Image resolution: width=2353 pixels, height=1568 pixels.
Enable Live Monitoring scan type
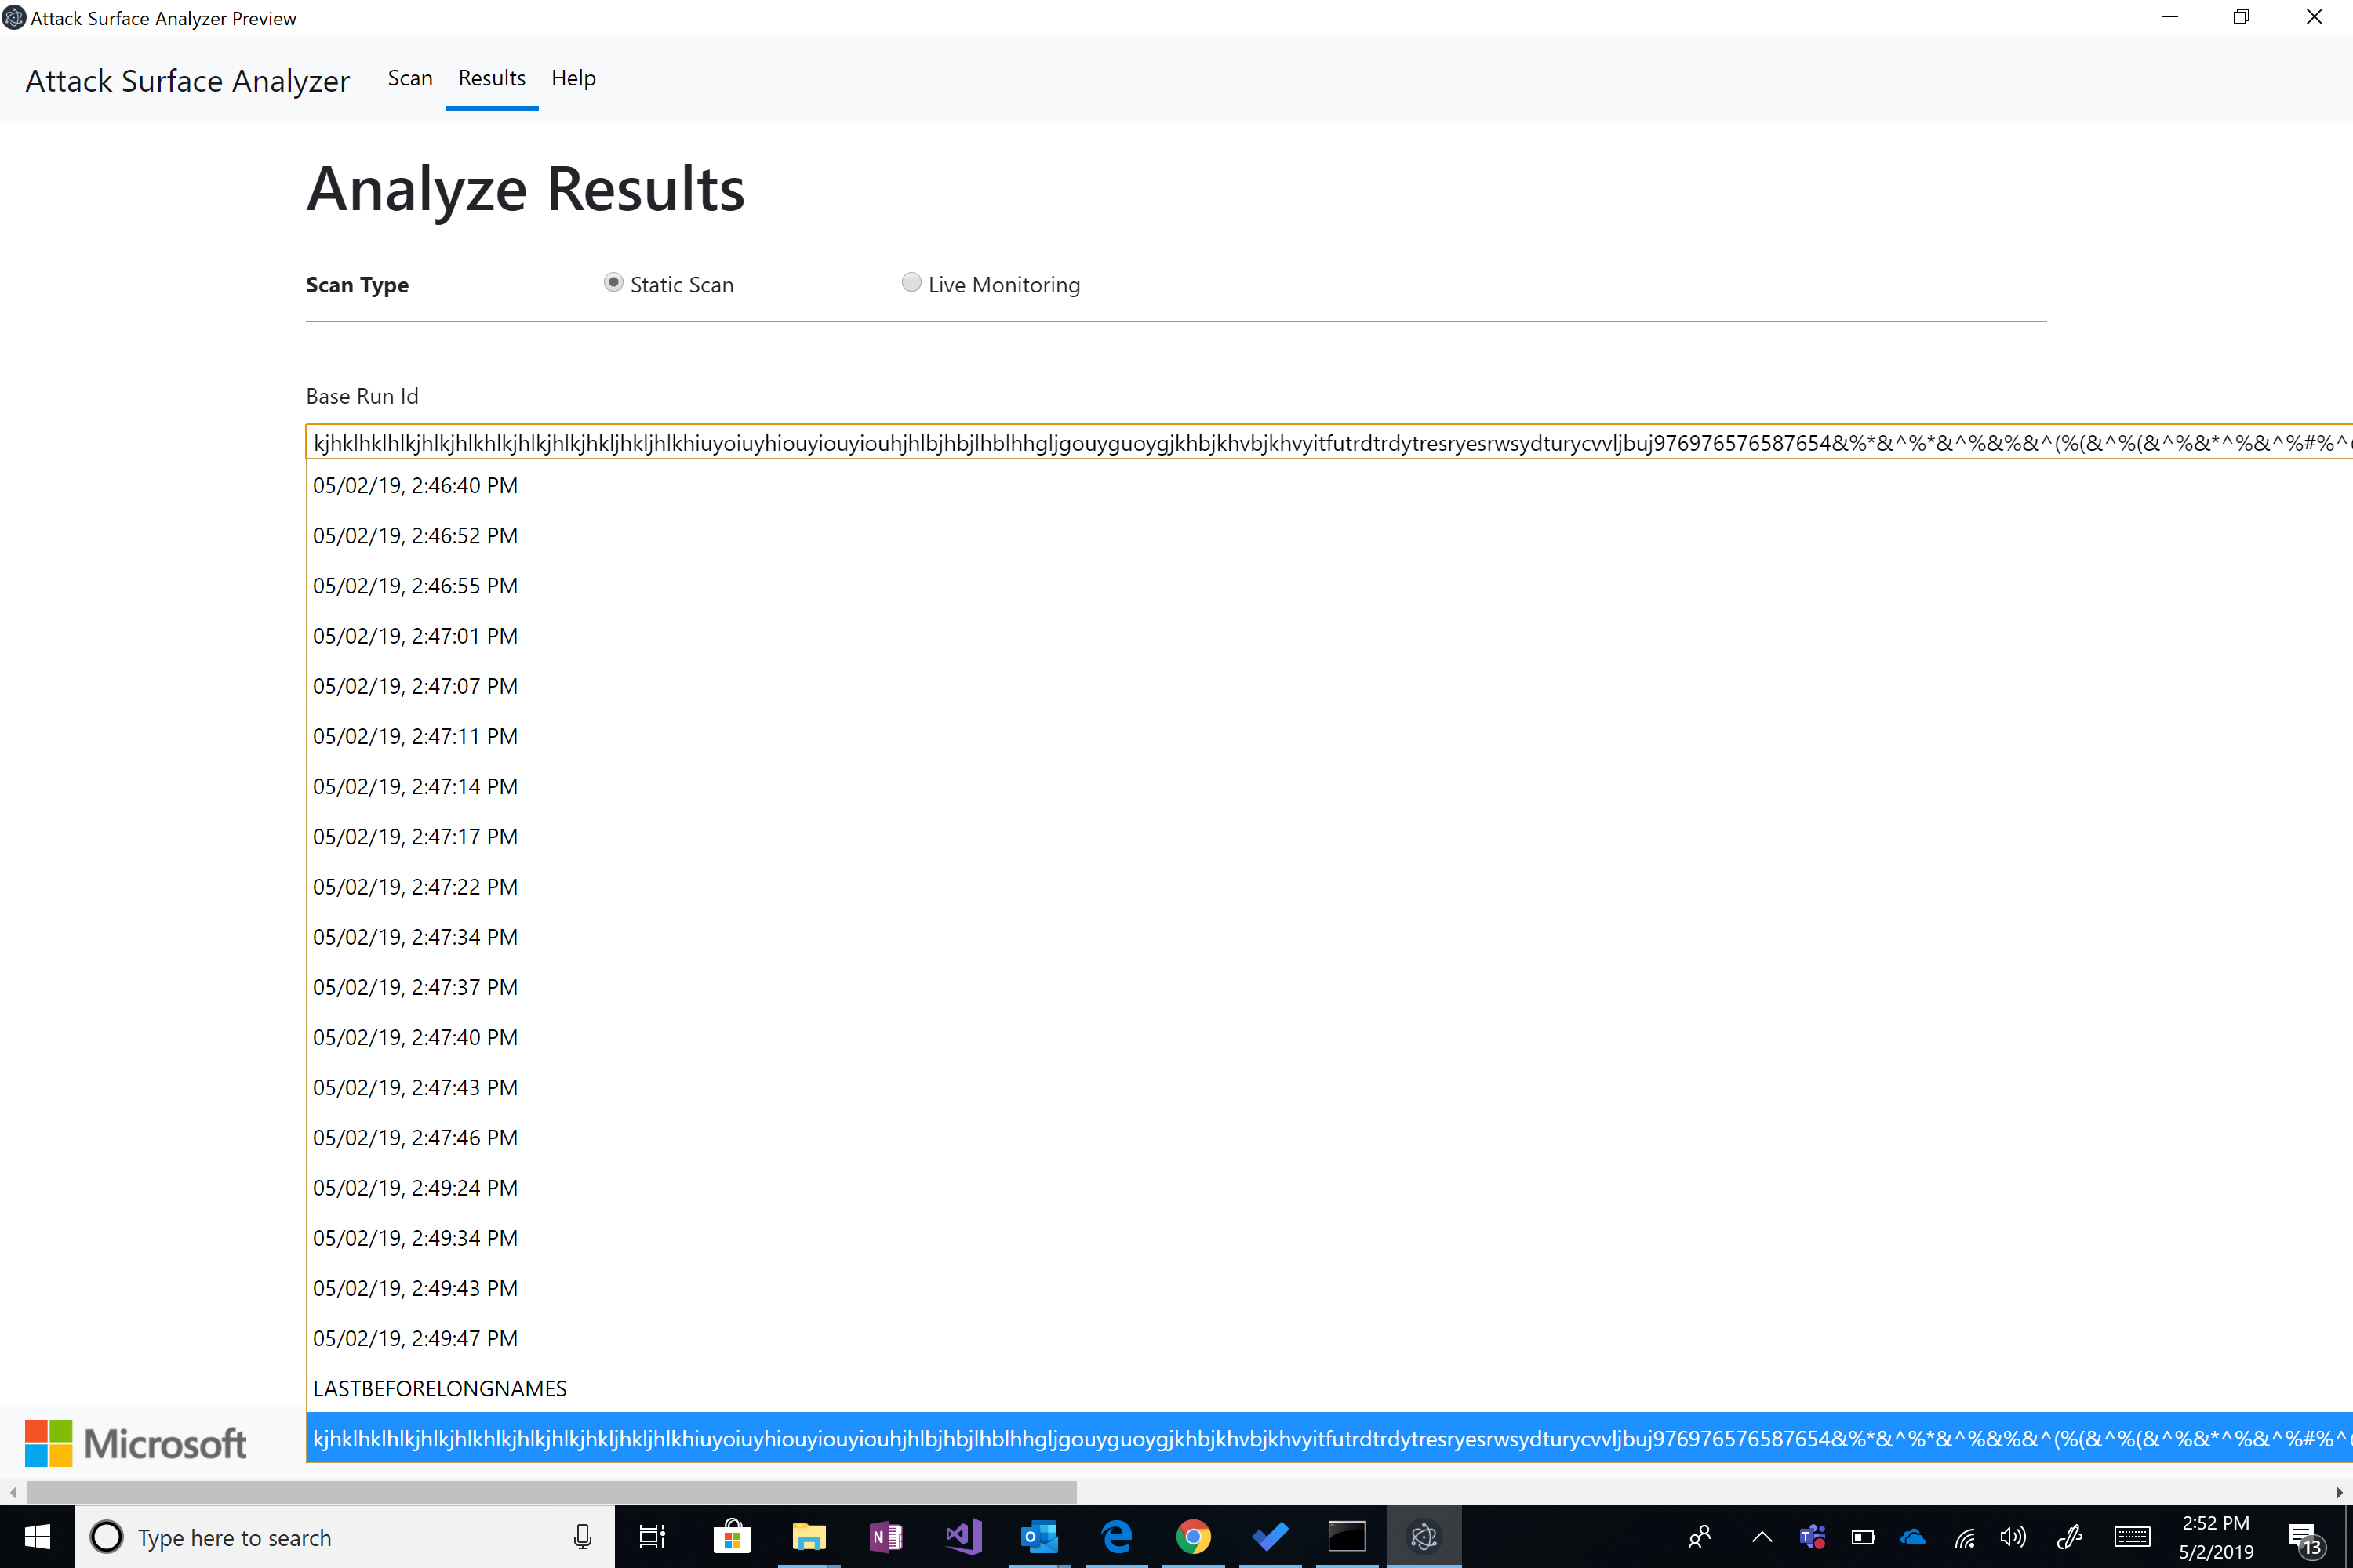coord(911,283)
